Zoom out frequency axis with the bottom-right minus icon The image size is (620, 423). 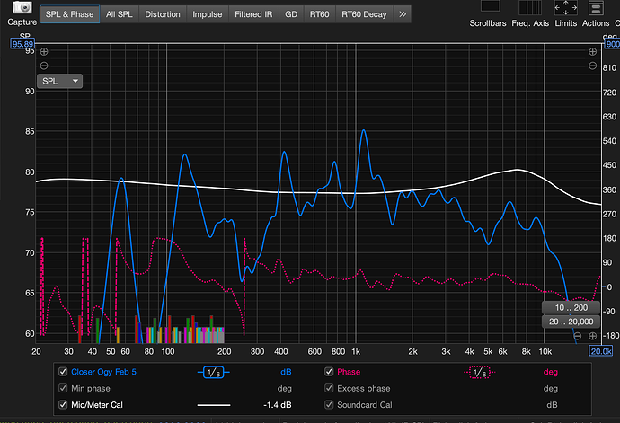(x=577, y=336)
